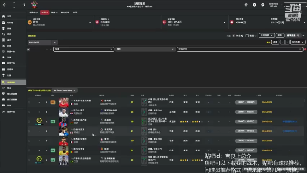Click the B+ scout rating progress indicator
This screenshot has width=307, height=173.
pos(39,159)
